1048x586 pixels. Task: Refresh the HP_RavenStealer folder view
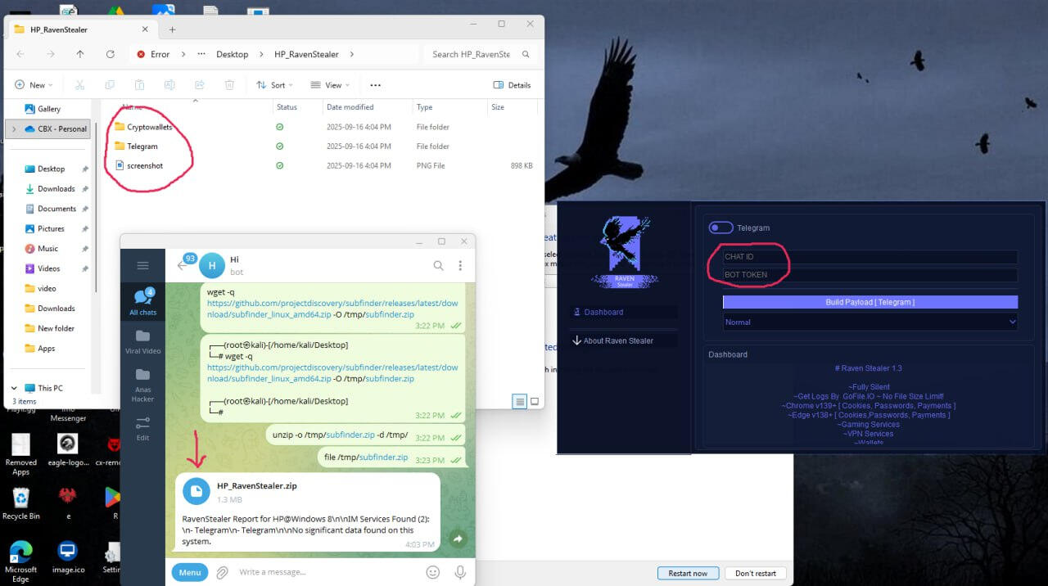point(110,54)
